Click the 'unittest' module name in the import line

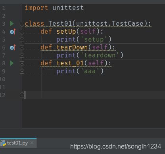tap(68, 8)
